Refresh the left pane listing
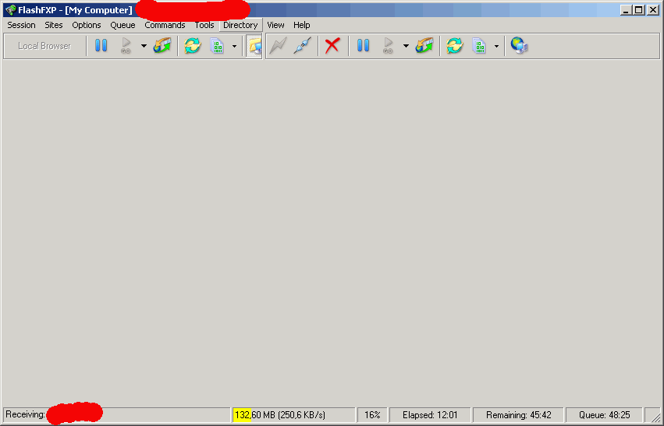Screen dimensions: 664x426 tap(192, 46)
